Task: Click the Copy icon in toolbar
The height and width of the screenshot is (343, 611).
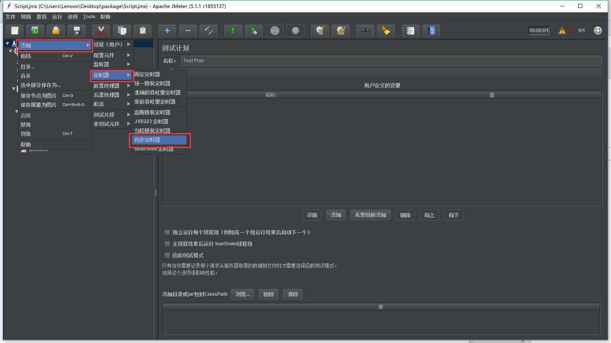Action: click(x=122, y=31)
